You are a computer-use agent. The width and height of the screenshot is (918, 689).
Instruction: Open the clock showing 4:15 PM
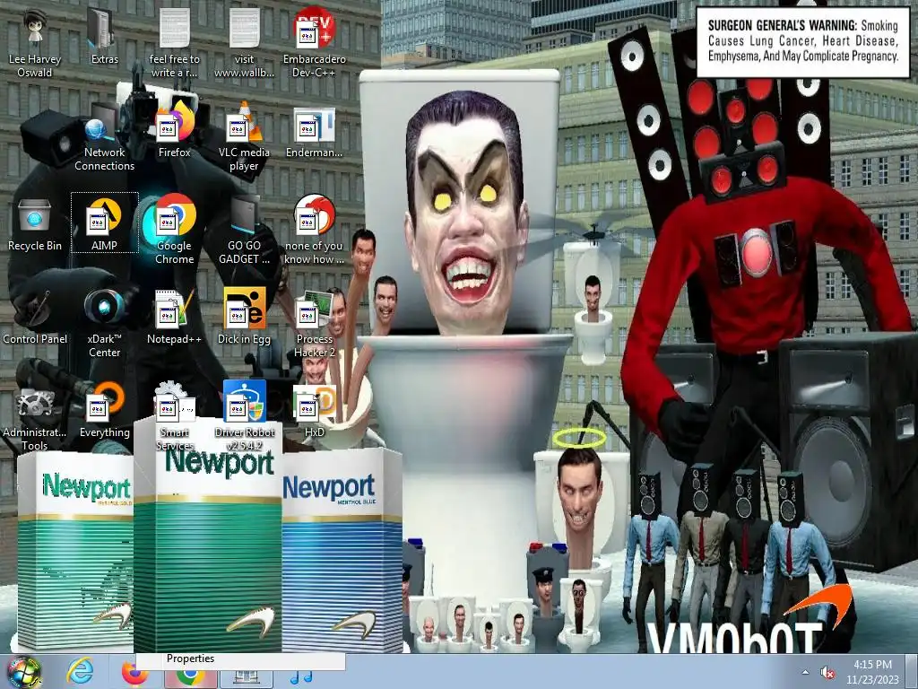[872, 672]
